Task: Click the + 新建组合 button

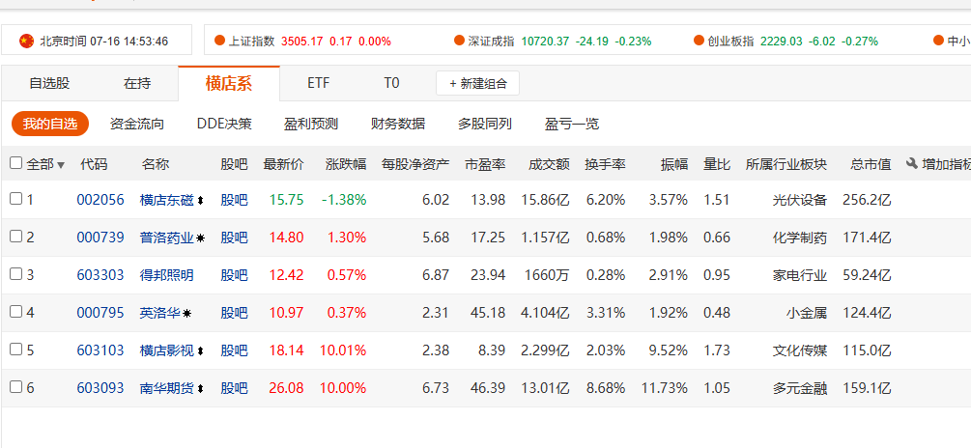Action: [x=477, y=84]
